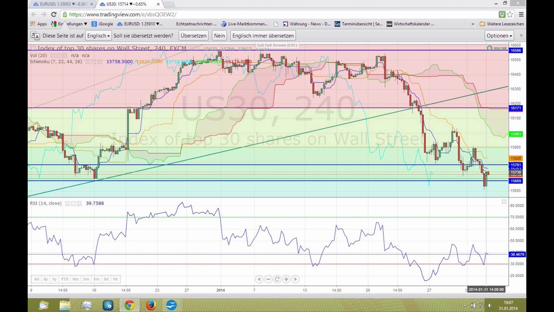The height and width of the screenshot is (312, 554).
Task: Open the iGoogle bookmark
Action: (x=102, y=24)
